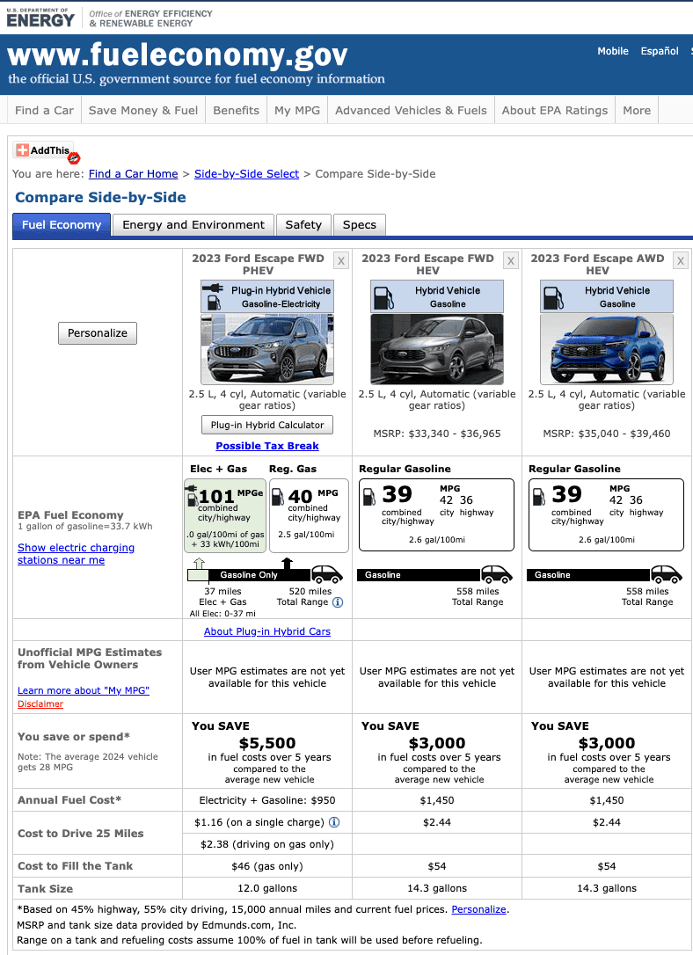Click the "$5,500" savings amount
Viewport: 693px width, 955px height.
(x=267, y=743)
